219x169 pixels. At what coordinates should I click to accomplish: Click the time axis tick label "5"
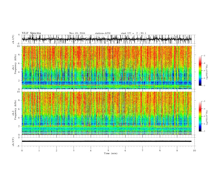(x=108, y=150)
